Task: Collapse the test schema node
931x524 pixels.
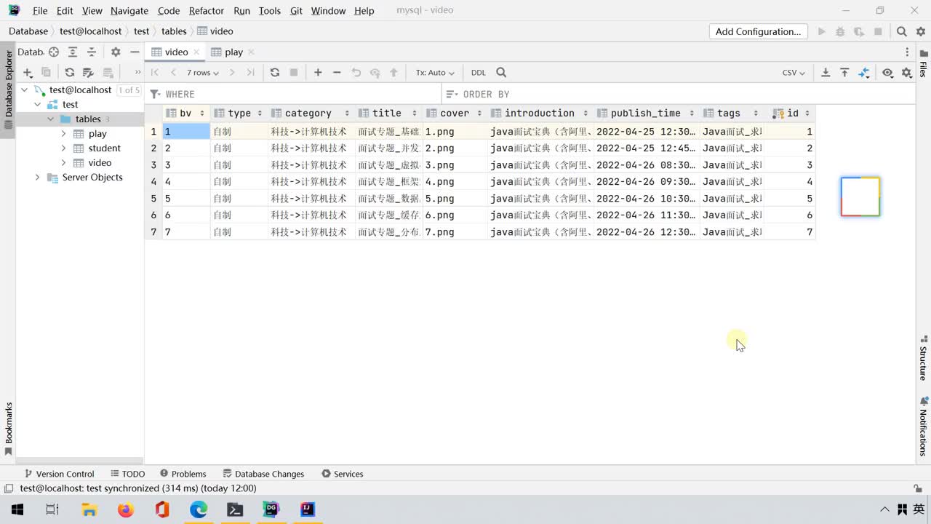Action: (x=37, y=104)
